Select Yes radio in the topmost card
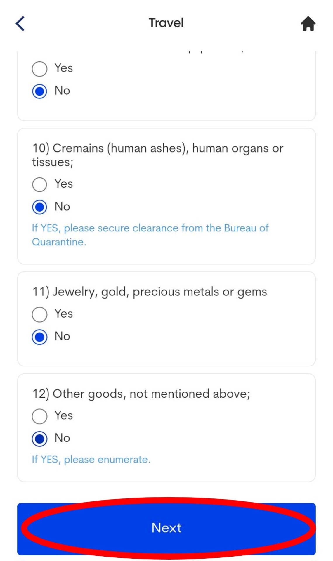Image resolution: width=333 pixels, height=561 pixels. tap(39, 69)
